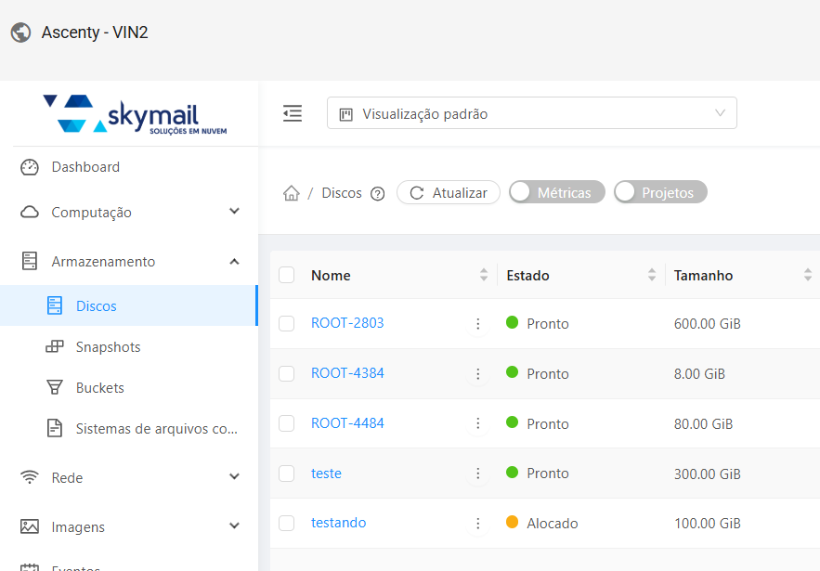Image resolution: width=820 pixels, height=571 pixels.
Task: Toggle the Métricas switch
Action: click(x=557, y=192)
